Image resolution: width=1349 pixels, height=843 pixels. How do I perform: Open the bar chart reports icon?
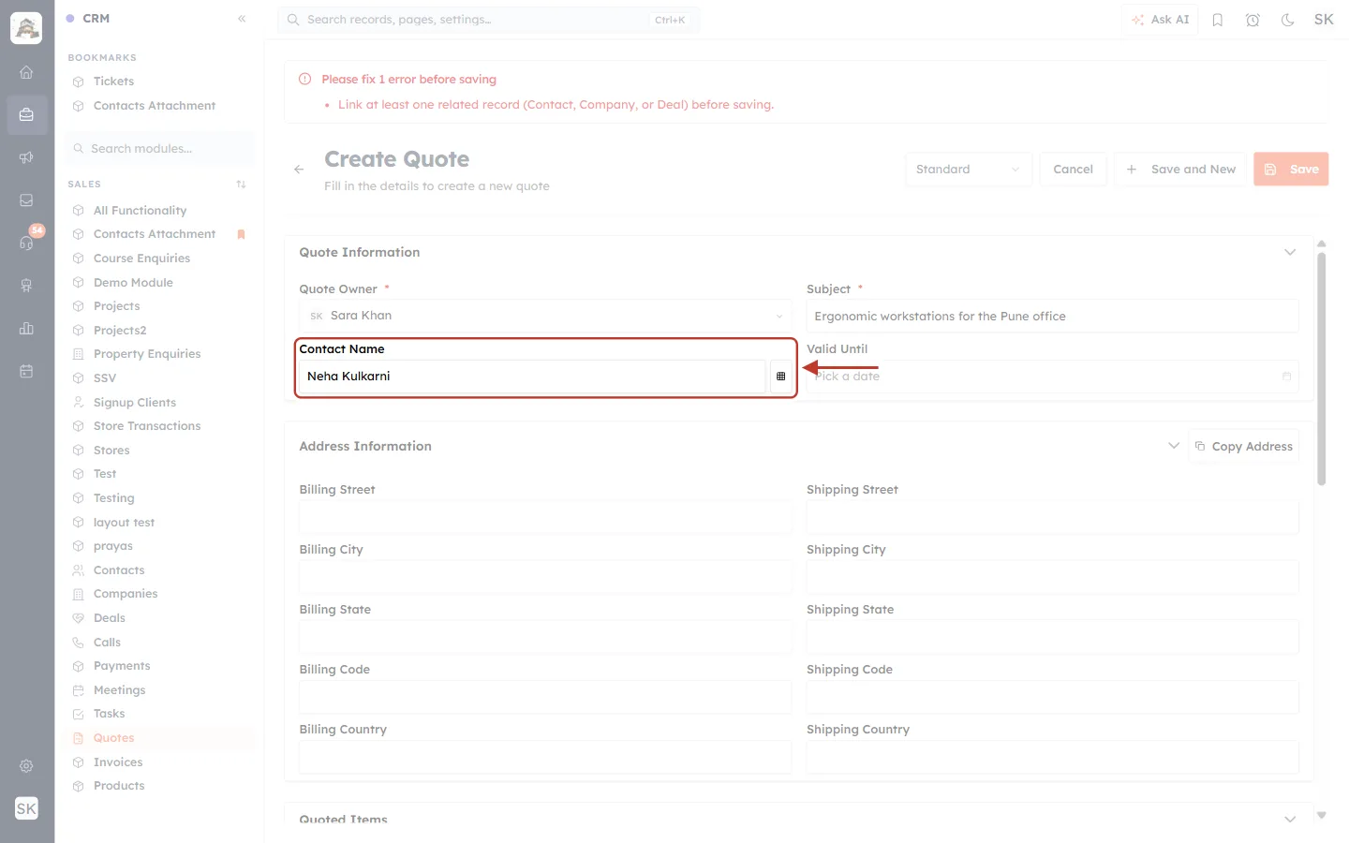click(26, 329)
